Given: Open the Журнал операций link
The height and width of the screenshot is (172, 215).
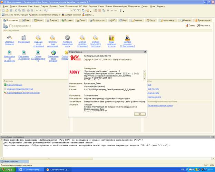Looking at the screenshot, I should [x=15, y=85].
